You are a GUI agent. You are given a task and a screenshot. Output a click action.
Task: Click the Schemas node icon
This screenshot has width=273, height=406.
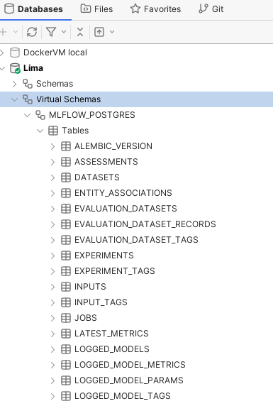(x=28, y=84)
